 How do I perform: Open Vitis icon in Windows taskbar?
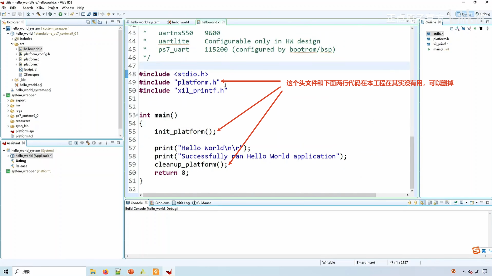[x=169, y=272]
